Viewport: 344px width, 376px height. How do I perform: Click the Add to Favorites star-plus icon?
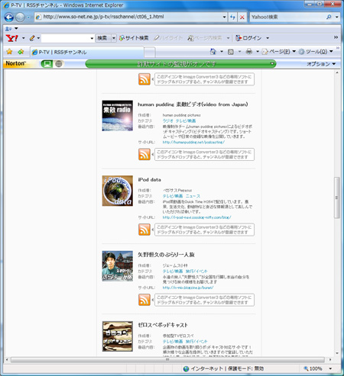[21, 52]
